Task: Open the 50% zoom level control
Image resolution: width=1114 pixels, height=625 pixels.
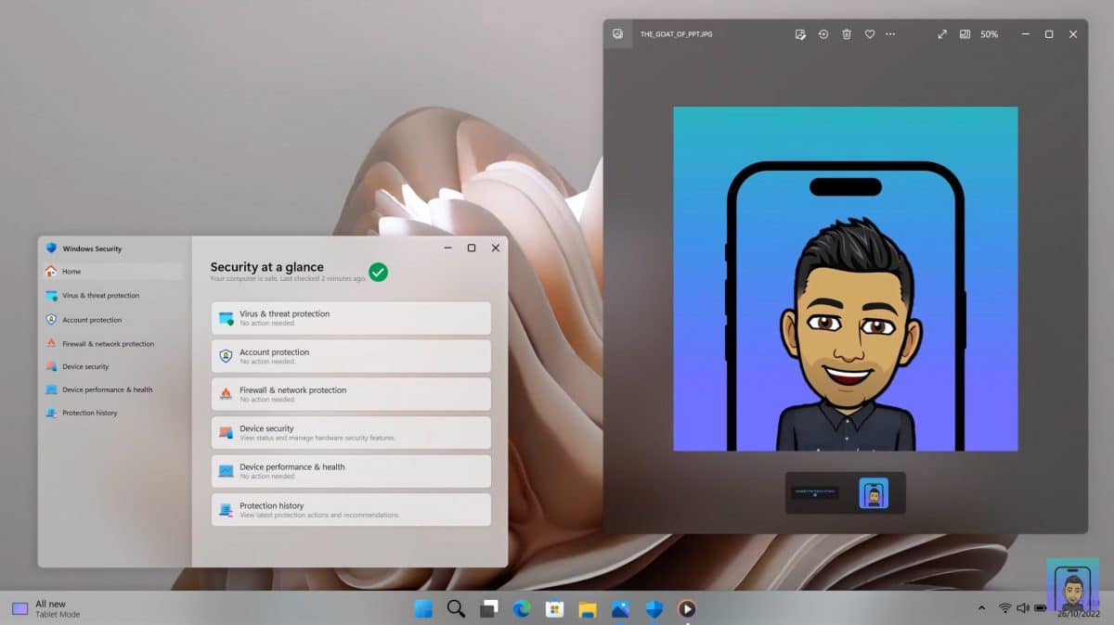Action: (x=988, y=33)
